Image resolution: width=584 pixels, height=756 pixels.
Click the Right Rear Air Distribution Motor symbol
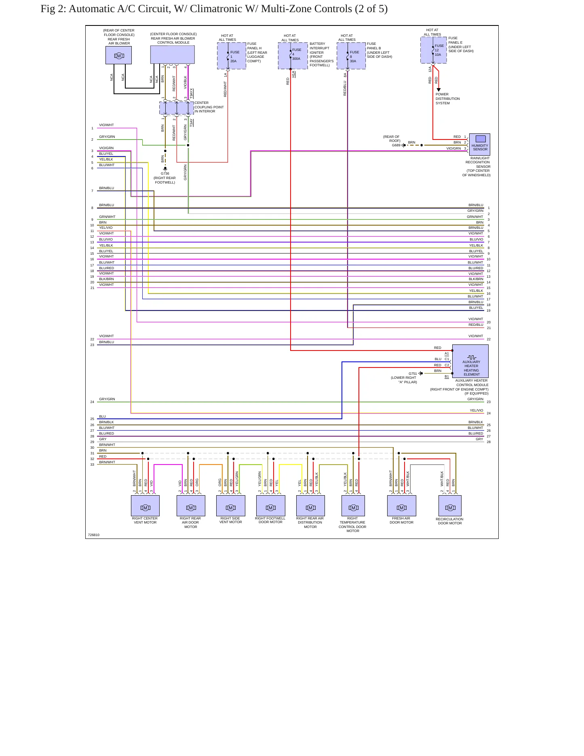click(310, 506)
